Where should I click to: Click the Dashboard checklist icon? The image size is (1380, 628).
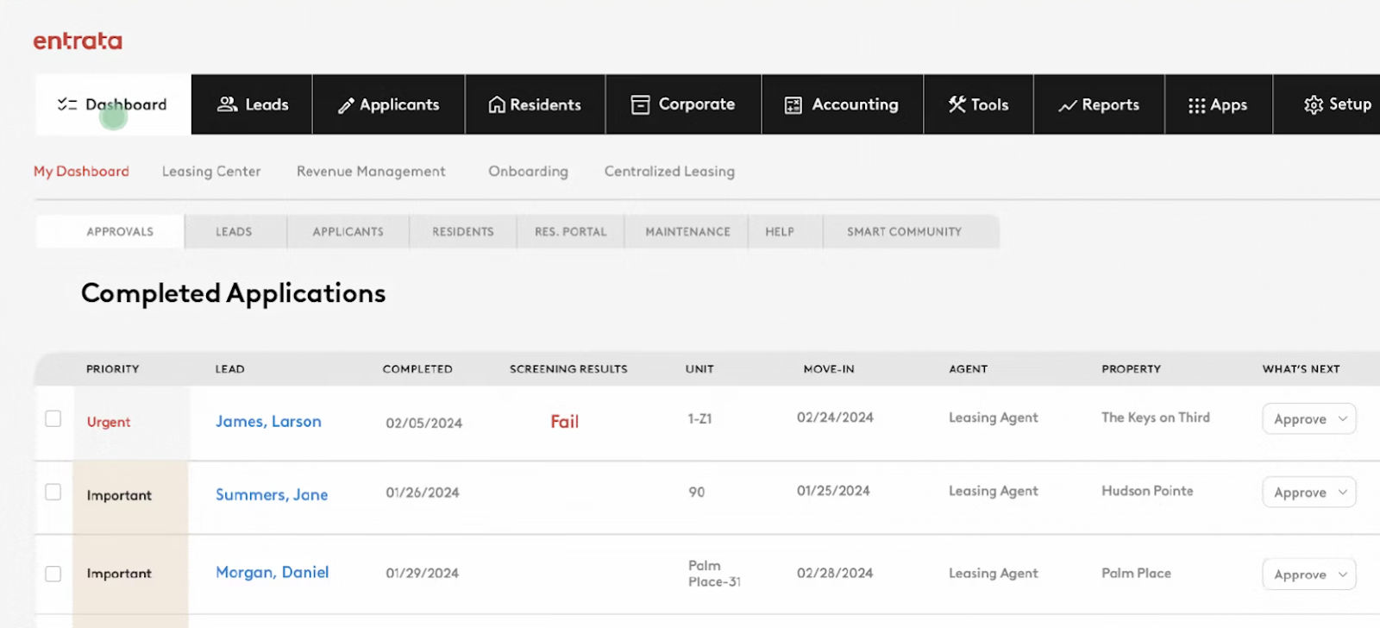(67, 104)
